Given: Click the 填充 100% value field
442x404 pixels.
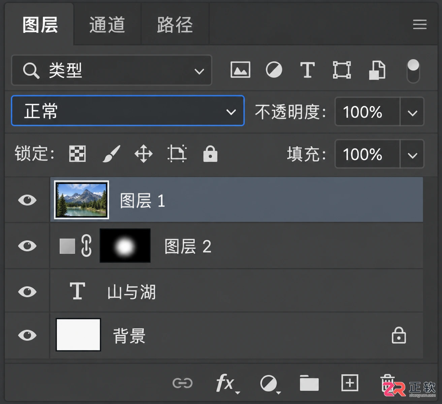Looking at the screenshot, I should (367, 154).
